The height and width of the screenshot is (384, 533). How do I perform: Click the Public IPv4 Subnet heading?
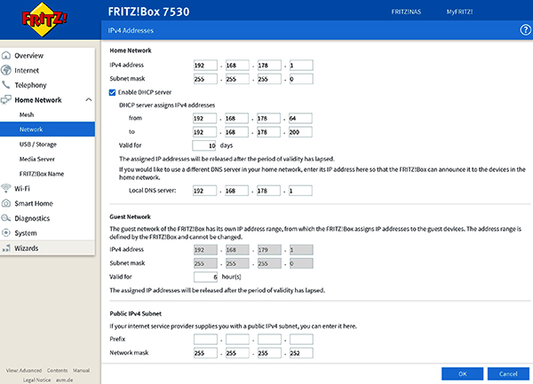point(135,313)
